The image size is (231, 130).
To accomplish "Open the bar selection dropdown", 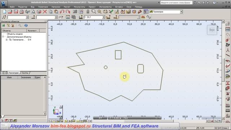I will (x=56, y=17).
